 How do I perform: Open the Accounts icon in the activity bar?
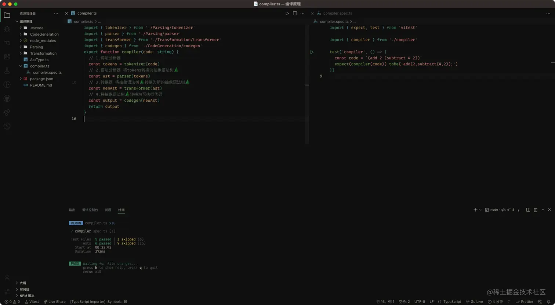[7, 278]
